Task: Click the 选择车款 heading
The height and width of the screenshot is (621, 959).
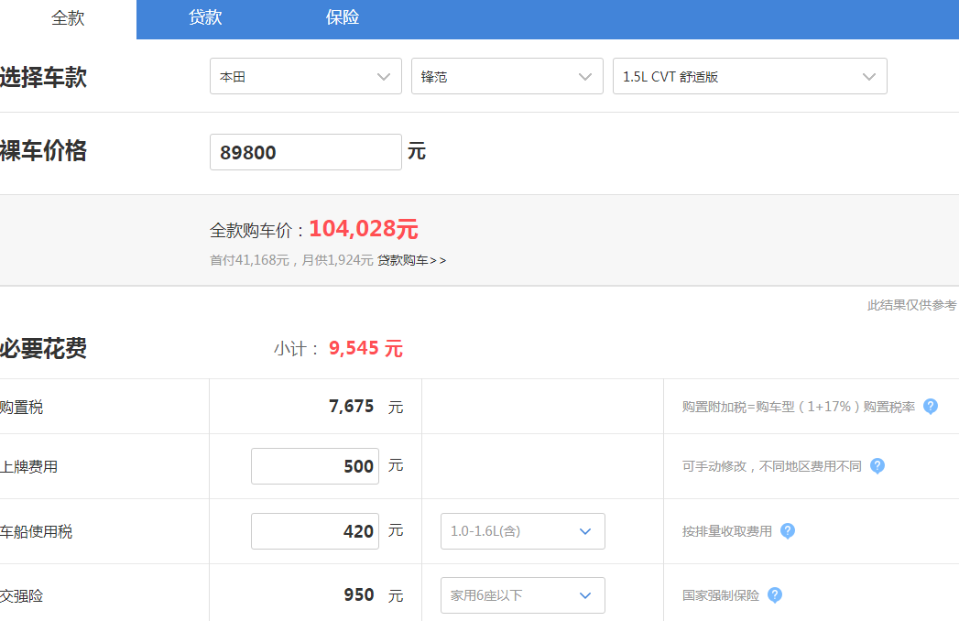Action: coord(43,78)
